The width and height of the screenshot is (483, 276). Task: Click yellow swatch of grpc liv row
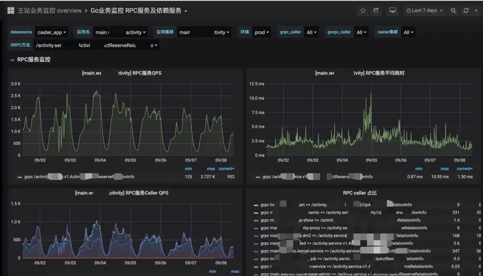tap(256, 205)
